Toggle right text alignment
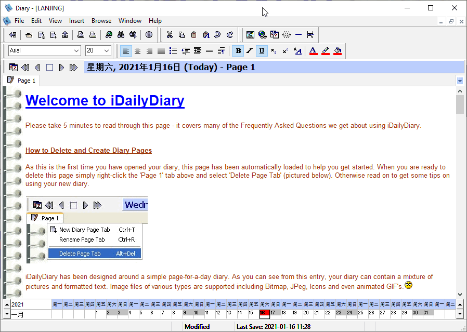The image size is (467, 332). tap(149, 50)
